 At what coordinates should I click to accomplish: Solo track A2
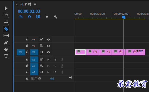coord(55,66)
